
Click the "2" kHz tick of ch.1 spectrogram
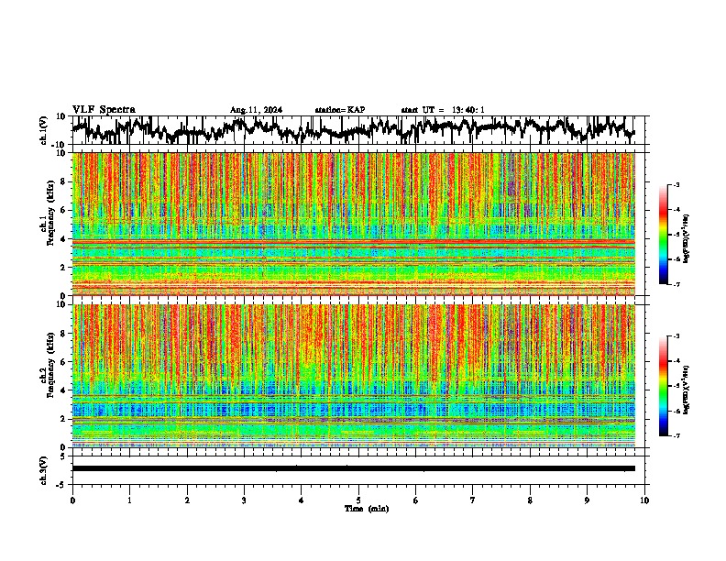click(x=64, y=267)
